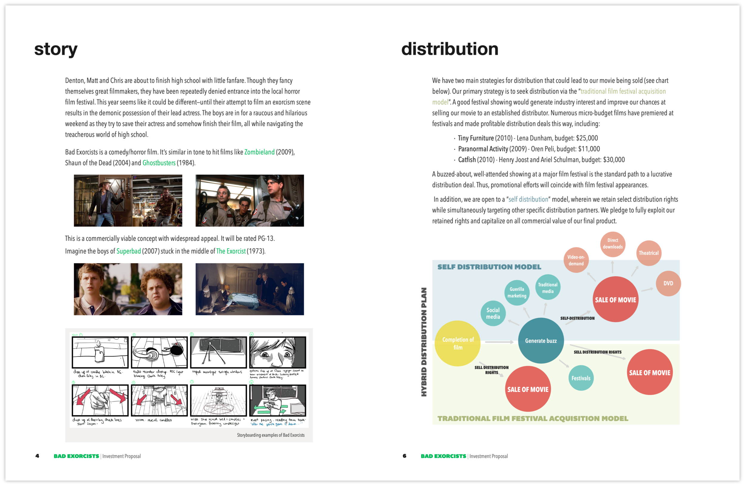745x486 pixels.
Task: Open the Superbad highlighted link
Action: pos(128,251)
